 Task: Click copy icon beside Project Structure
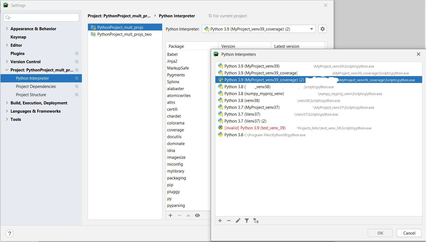pyautogui.click(x=77, y=95)
